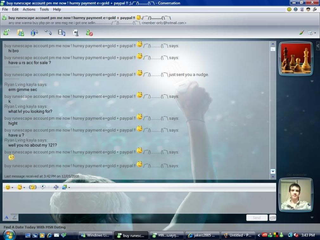
Task: Click your own webcam display picture
Action: pos(296,195)
